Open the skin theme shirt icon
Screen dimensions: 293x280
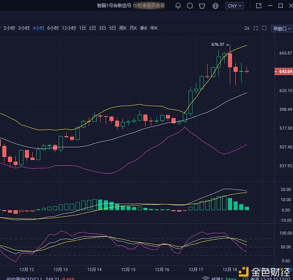[202, 6]
